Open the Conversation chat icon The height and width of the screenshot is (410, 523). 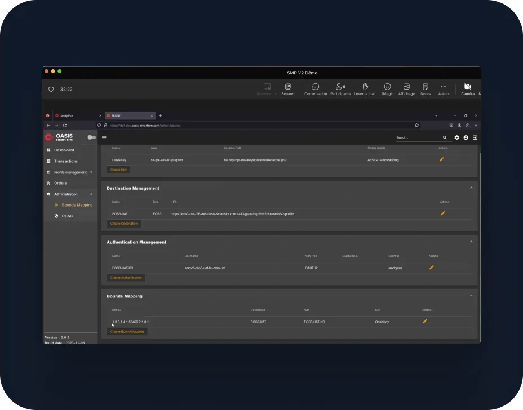tap(316, 90)
